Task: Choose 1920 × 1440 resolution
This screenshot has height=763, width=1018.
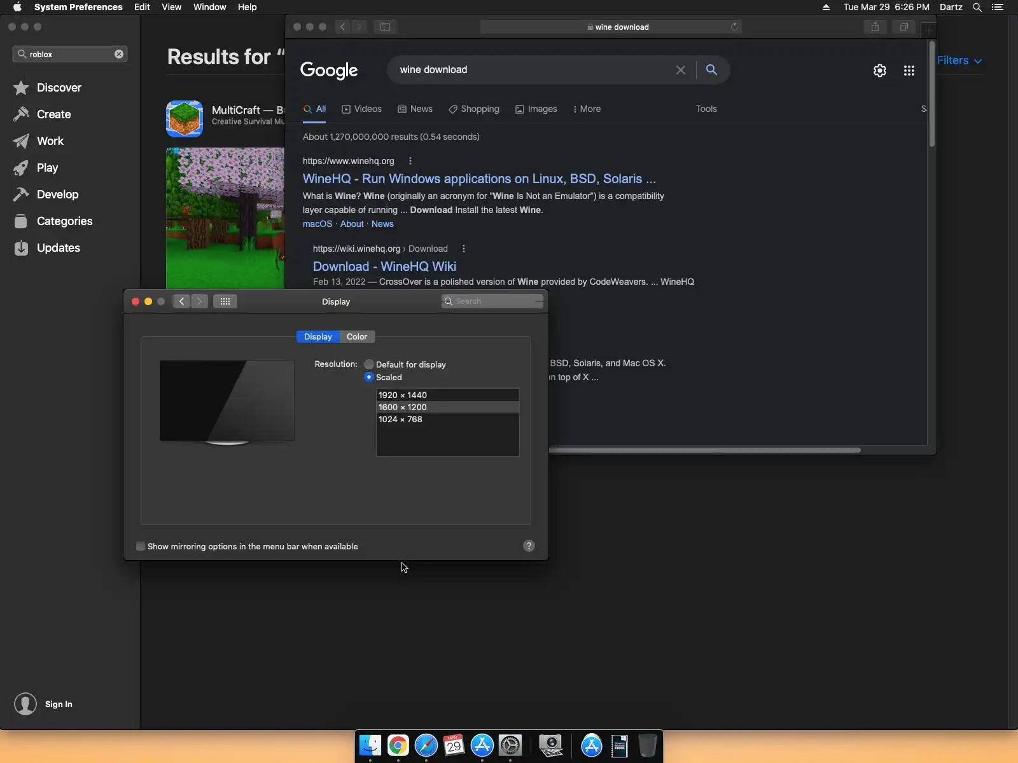Action: (x=448, y=395)
